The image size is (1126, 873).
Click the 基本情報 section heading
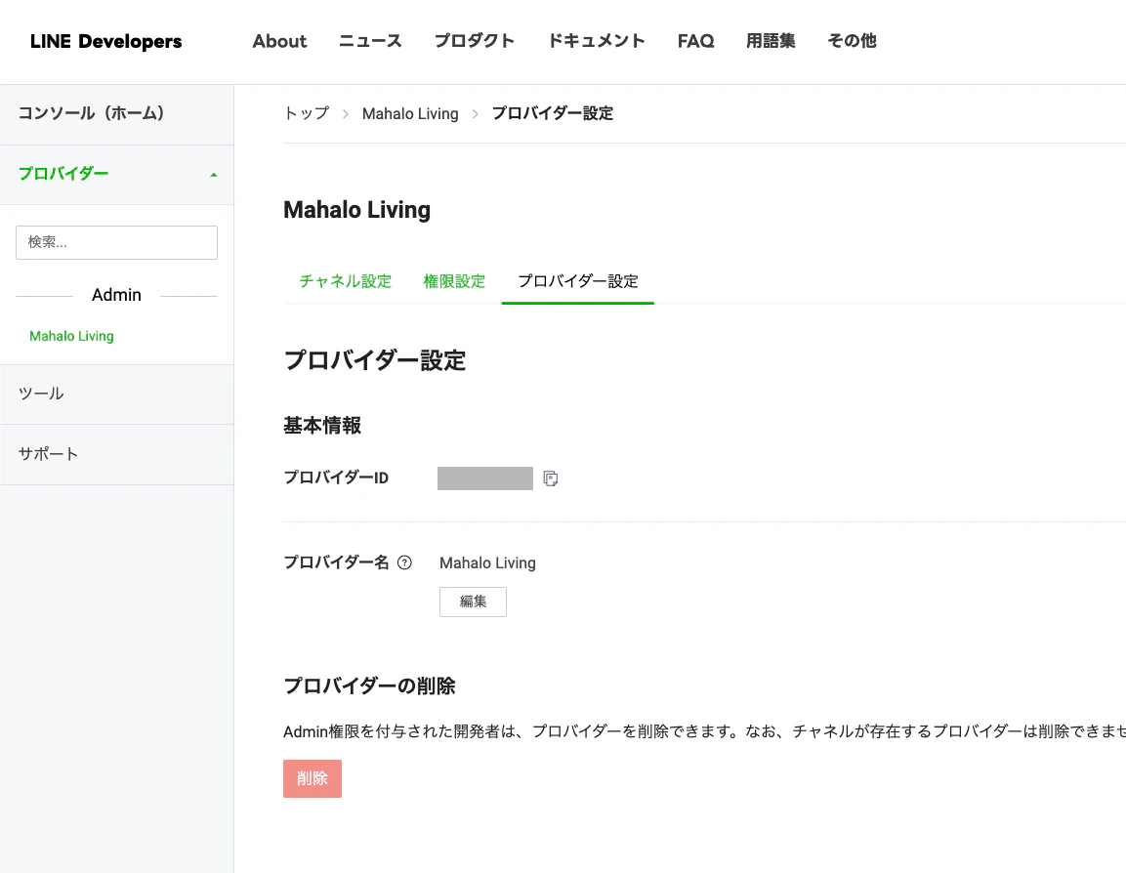pyautogui.click(x=322, y=426)
